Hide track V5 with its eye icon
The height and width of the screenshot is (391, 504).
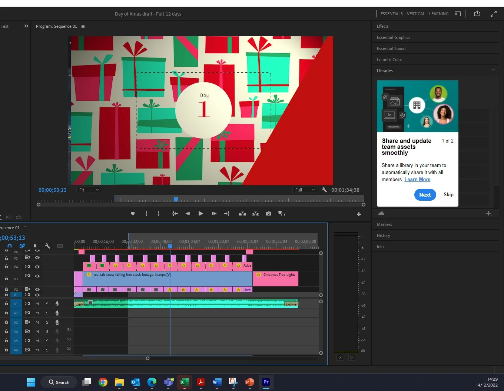tap(37, 258)
